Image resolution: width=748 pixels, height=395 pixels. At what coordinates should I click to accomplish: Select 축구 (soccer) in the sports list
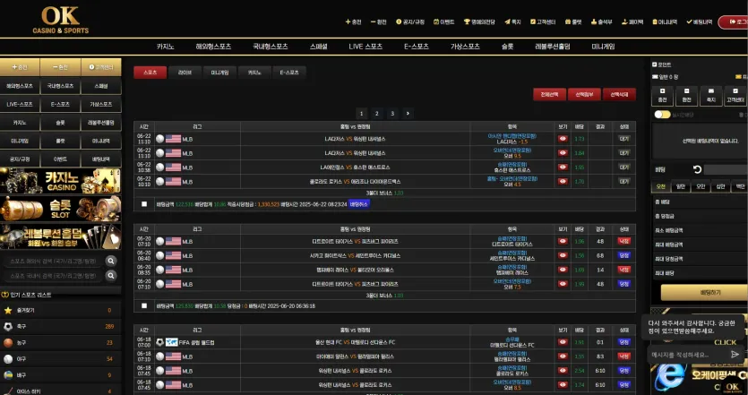pos(61,326)
